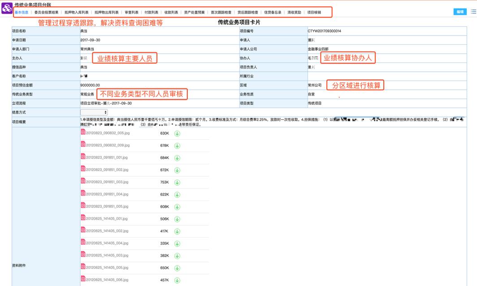Open the 抵押物出库列表 tab
The width and height of the screenshot is (477, 286).
coord(107,13)
